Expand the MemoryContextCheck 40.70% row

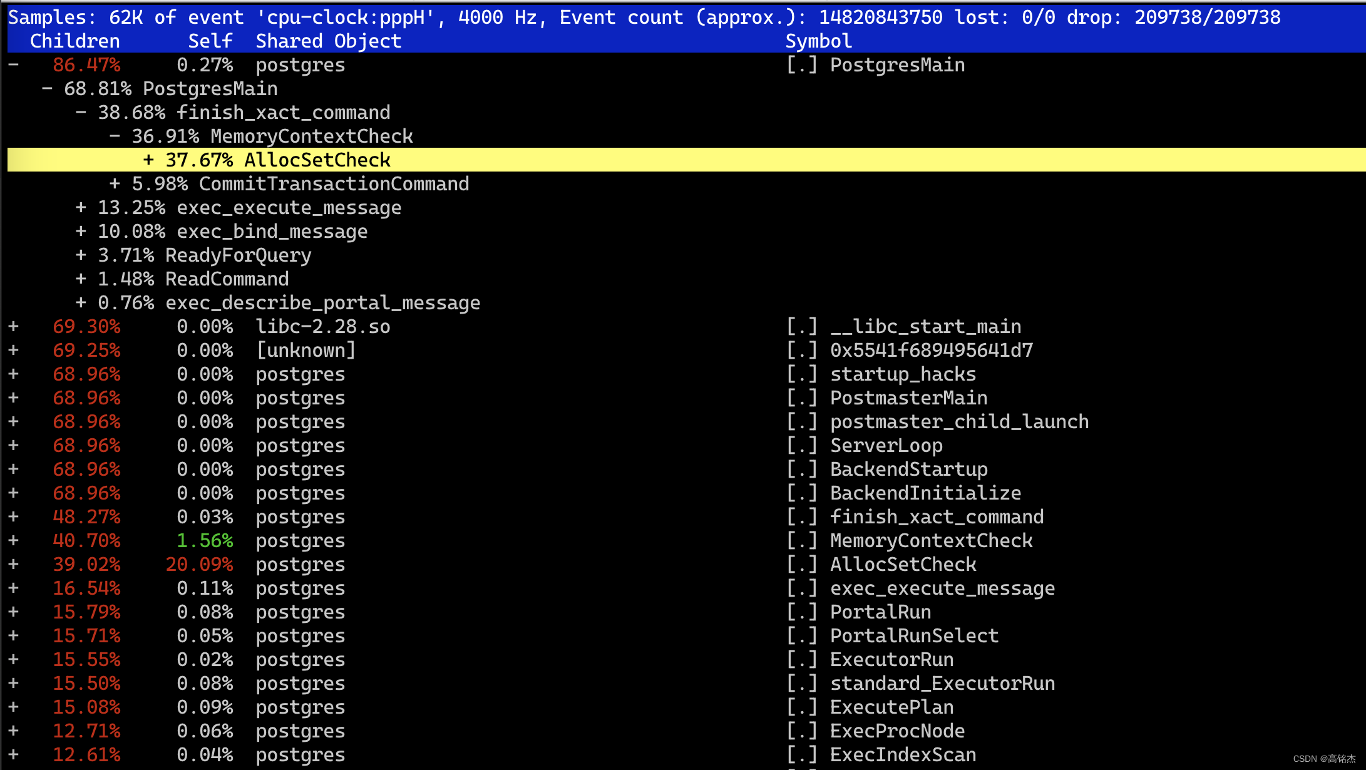pos(13,541)
